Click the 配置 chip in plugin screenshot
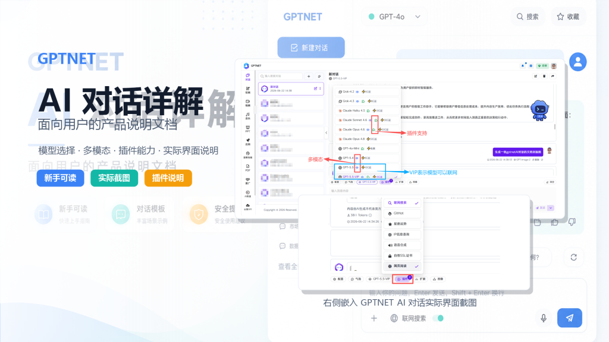This screenshot has height=342, width=609. [338, 279]
